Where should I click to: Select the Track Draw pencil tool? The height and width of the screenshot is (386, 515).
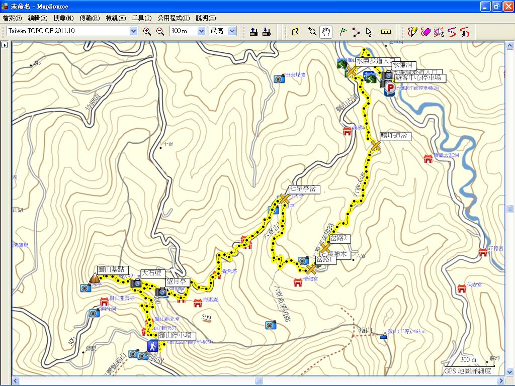(412, 32)
